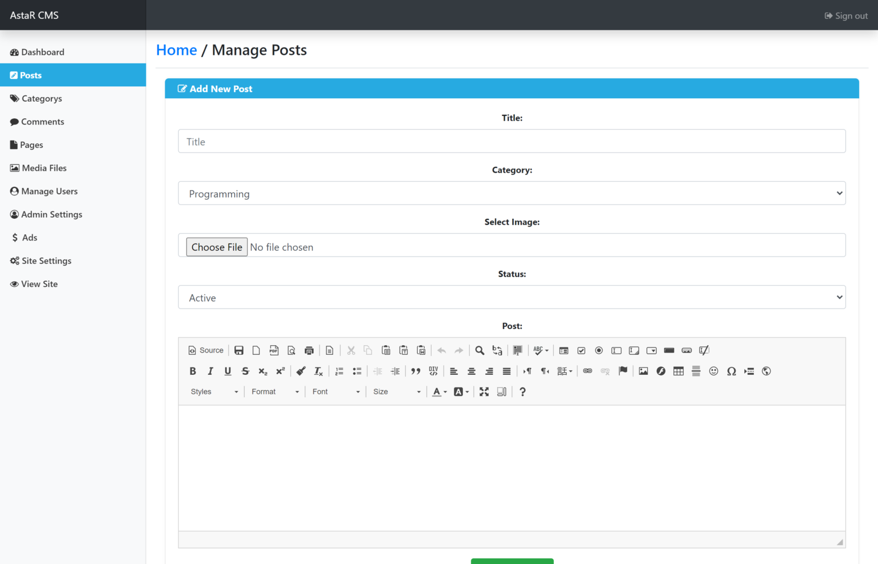The image size is (878, 564).
Task: Click the Source button in editor toolbar
Action: (x=206, y=350)
